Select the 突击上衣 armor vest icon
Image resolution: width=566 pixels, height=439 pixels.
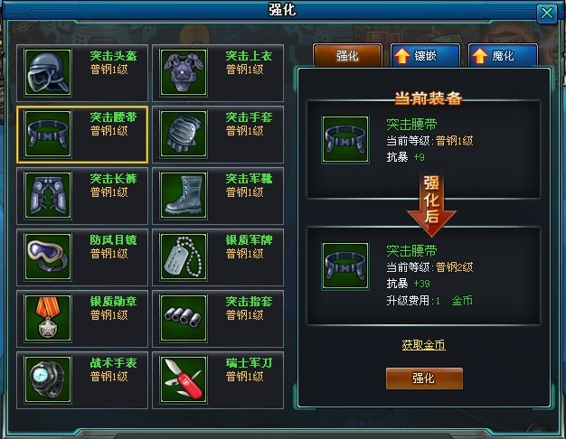pos(184,72)
